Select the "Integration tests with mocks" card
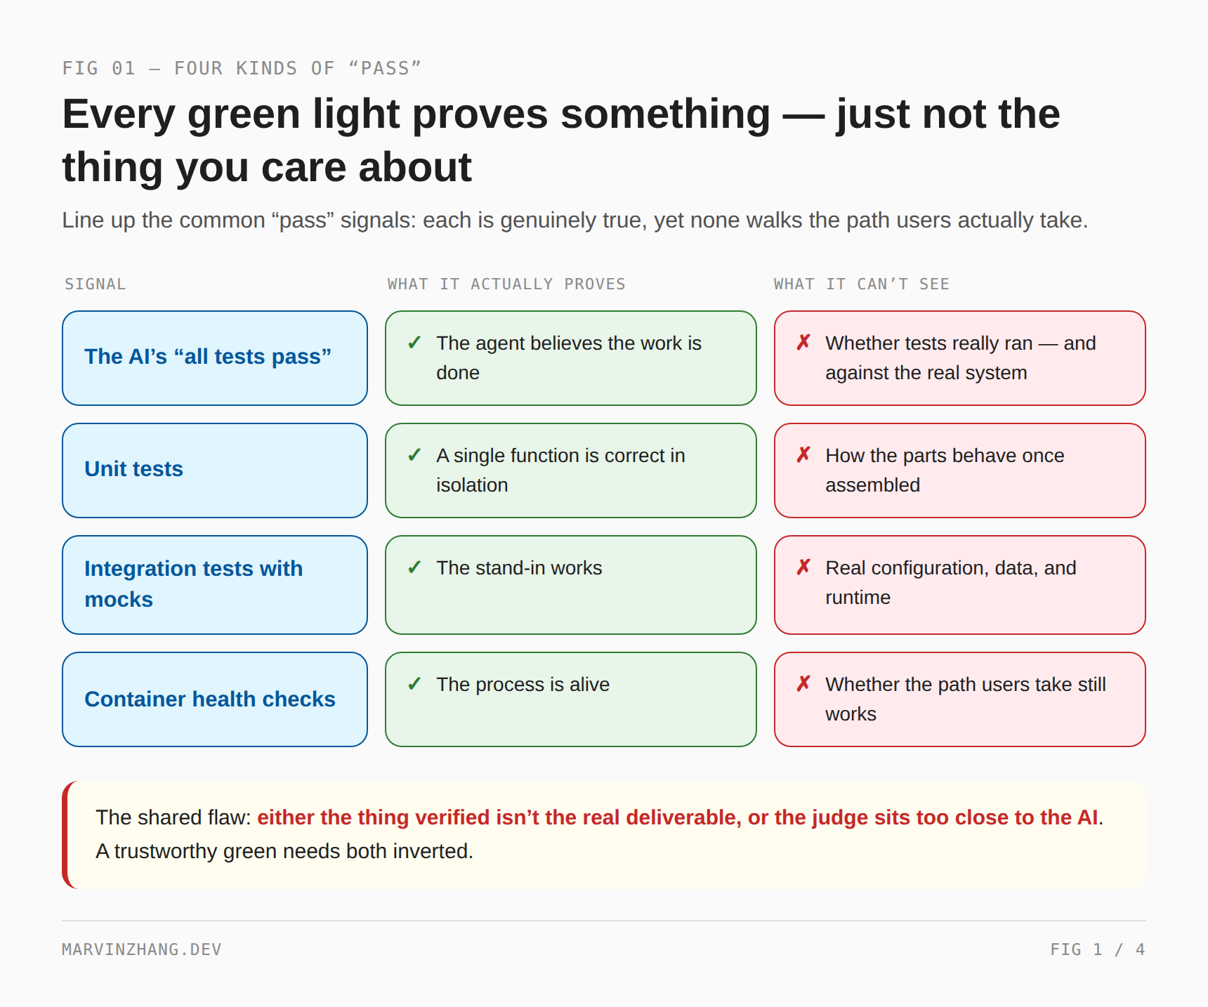 [x=215, y=585]
